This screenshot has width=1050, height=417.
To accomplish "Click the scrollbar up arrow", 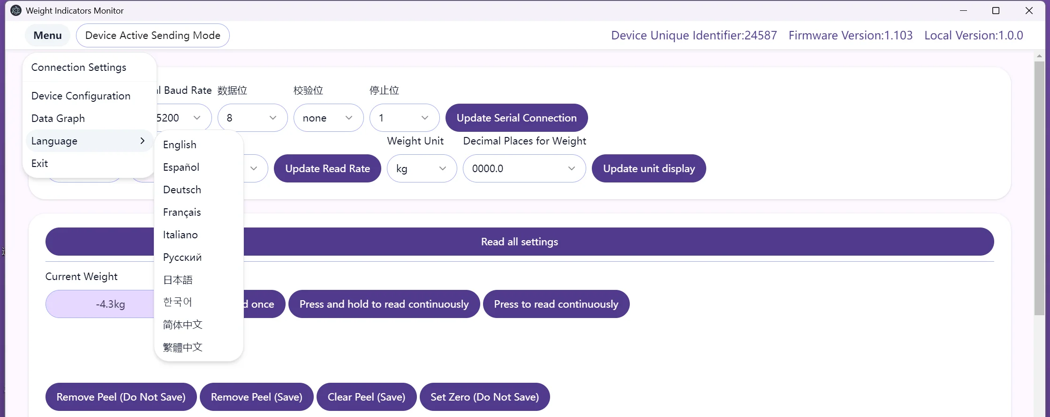I will click(1039, 56).
